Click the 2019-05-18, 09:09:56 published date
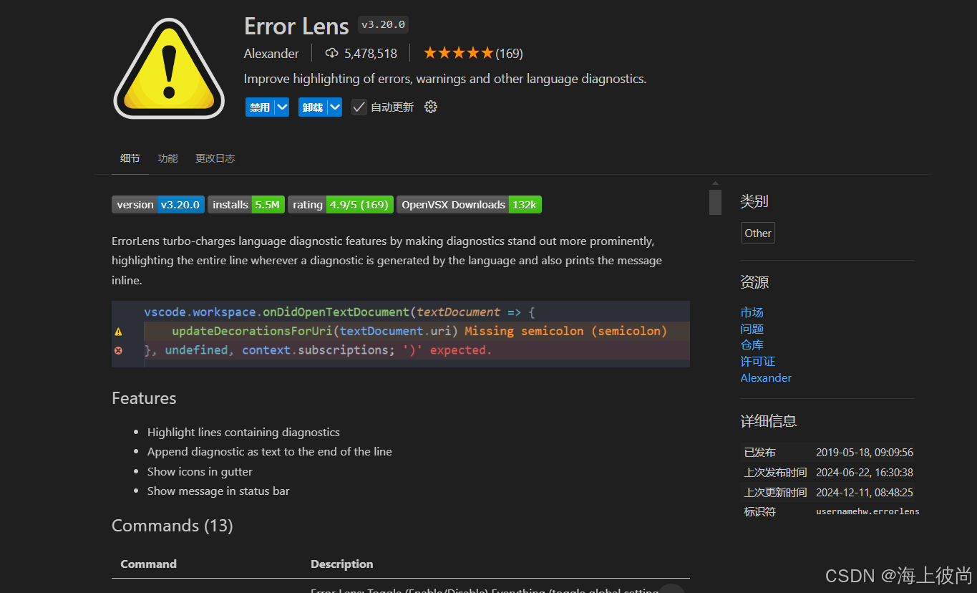 coord(865,453)
